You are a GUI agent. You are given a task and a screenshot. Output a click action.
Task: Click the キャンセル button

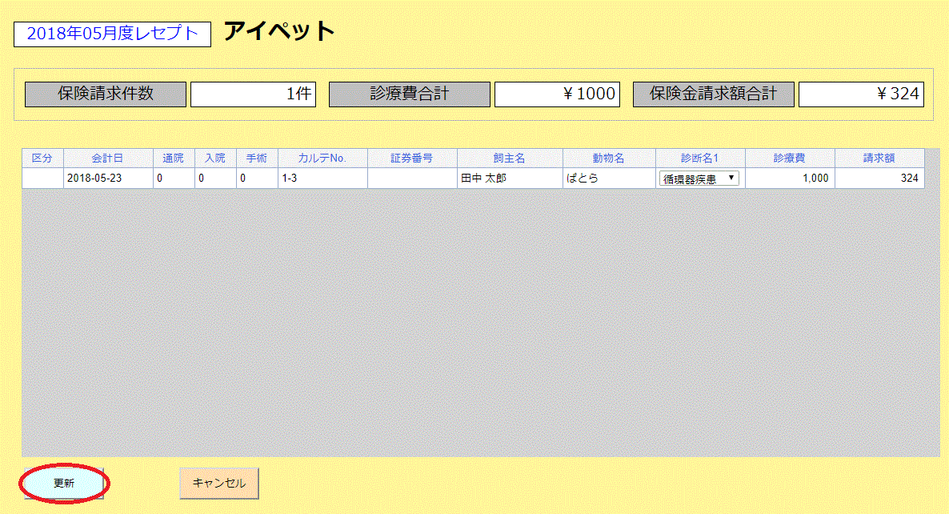[219, 483]
